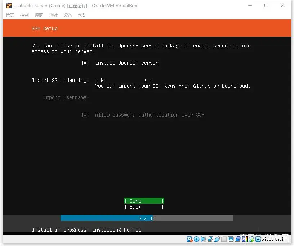Open the 管理 menu
Screen dimensions: 294x246
point(10,15)
